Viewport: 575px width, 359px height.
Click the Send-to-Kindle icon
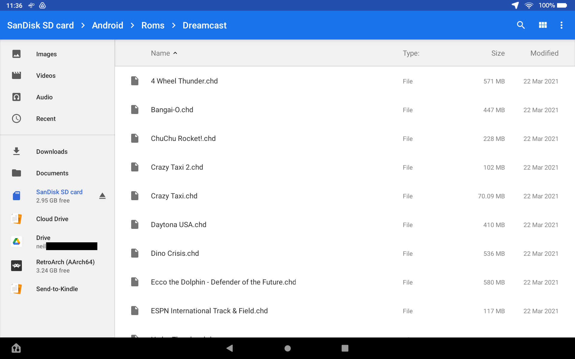click(x=16, y=289)
